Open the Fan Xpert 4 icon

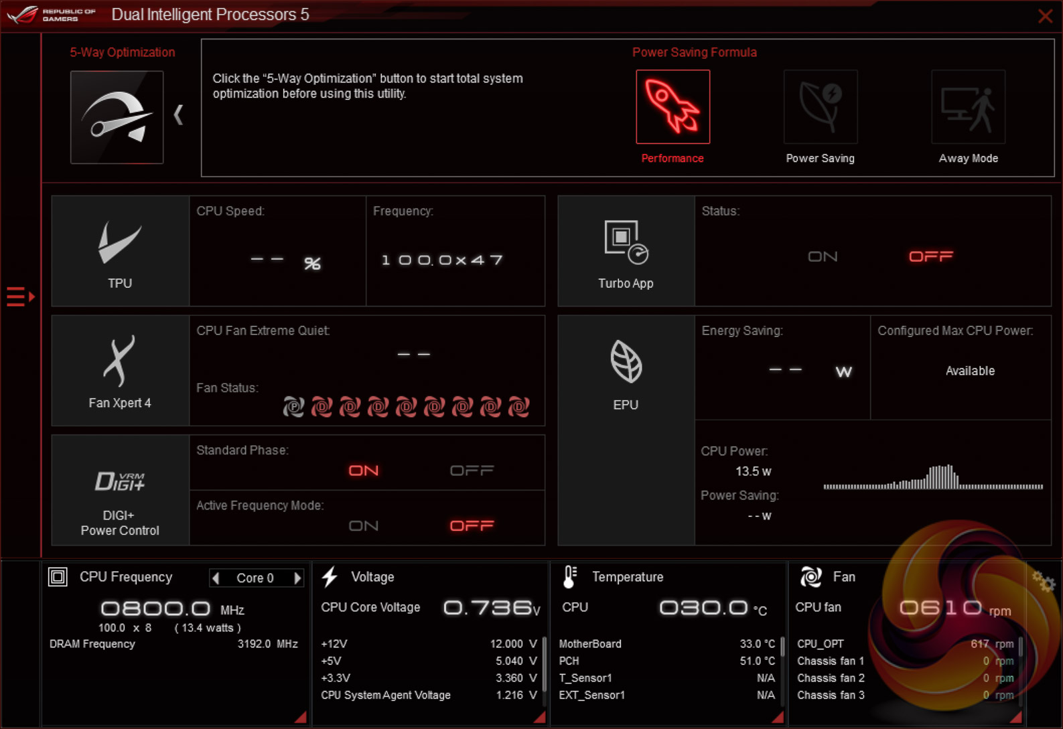pyautogui.click(x=120, y=361)
